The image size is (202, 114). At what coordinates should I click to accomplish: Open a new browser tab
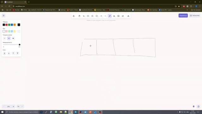coord(29,2)
